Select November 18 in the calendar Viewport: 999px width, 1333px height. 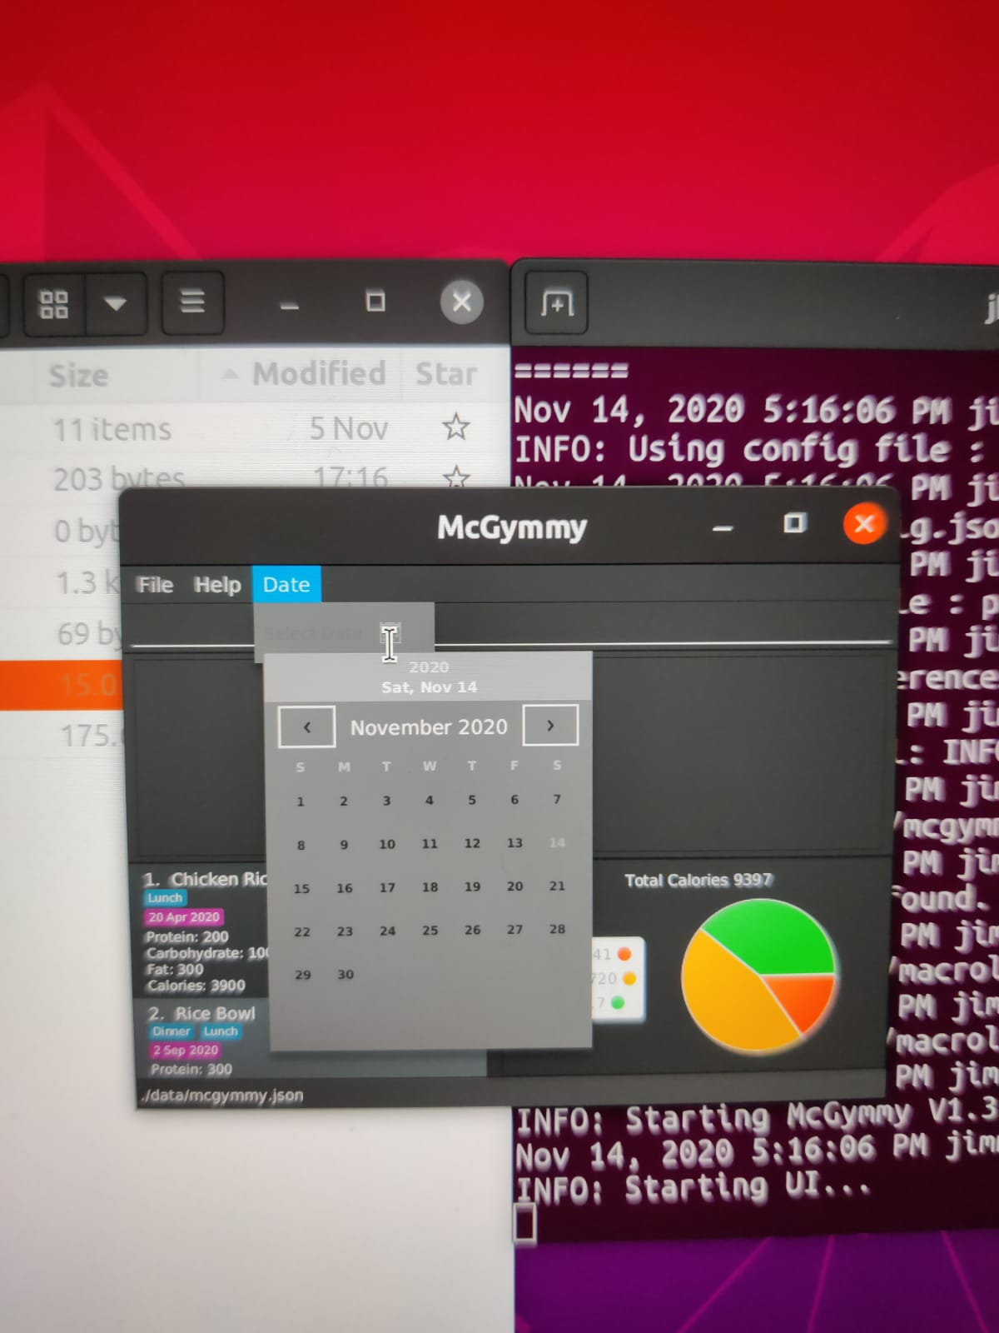click(x=430, y=887)
